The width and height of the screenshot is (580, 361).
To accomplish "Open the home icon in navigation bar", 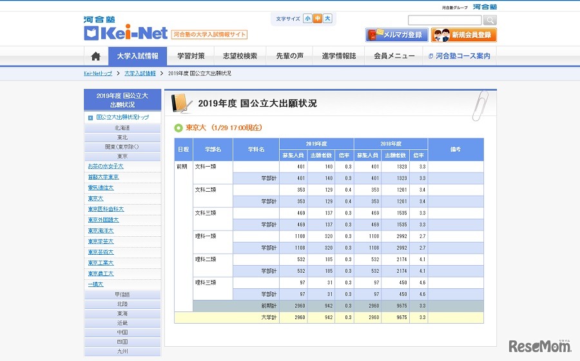I will [96, 56].
